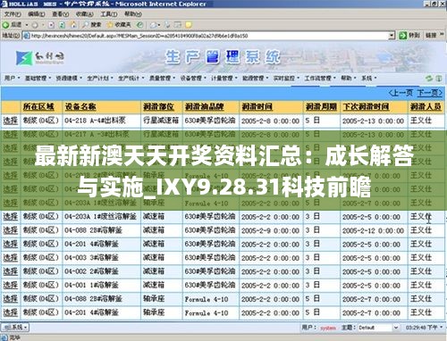Open the Favorites star panel
The height and width of the screenshot is (341, 447).
[x=119, y=25]
